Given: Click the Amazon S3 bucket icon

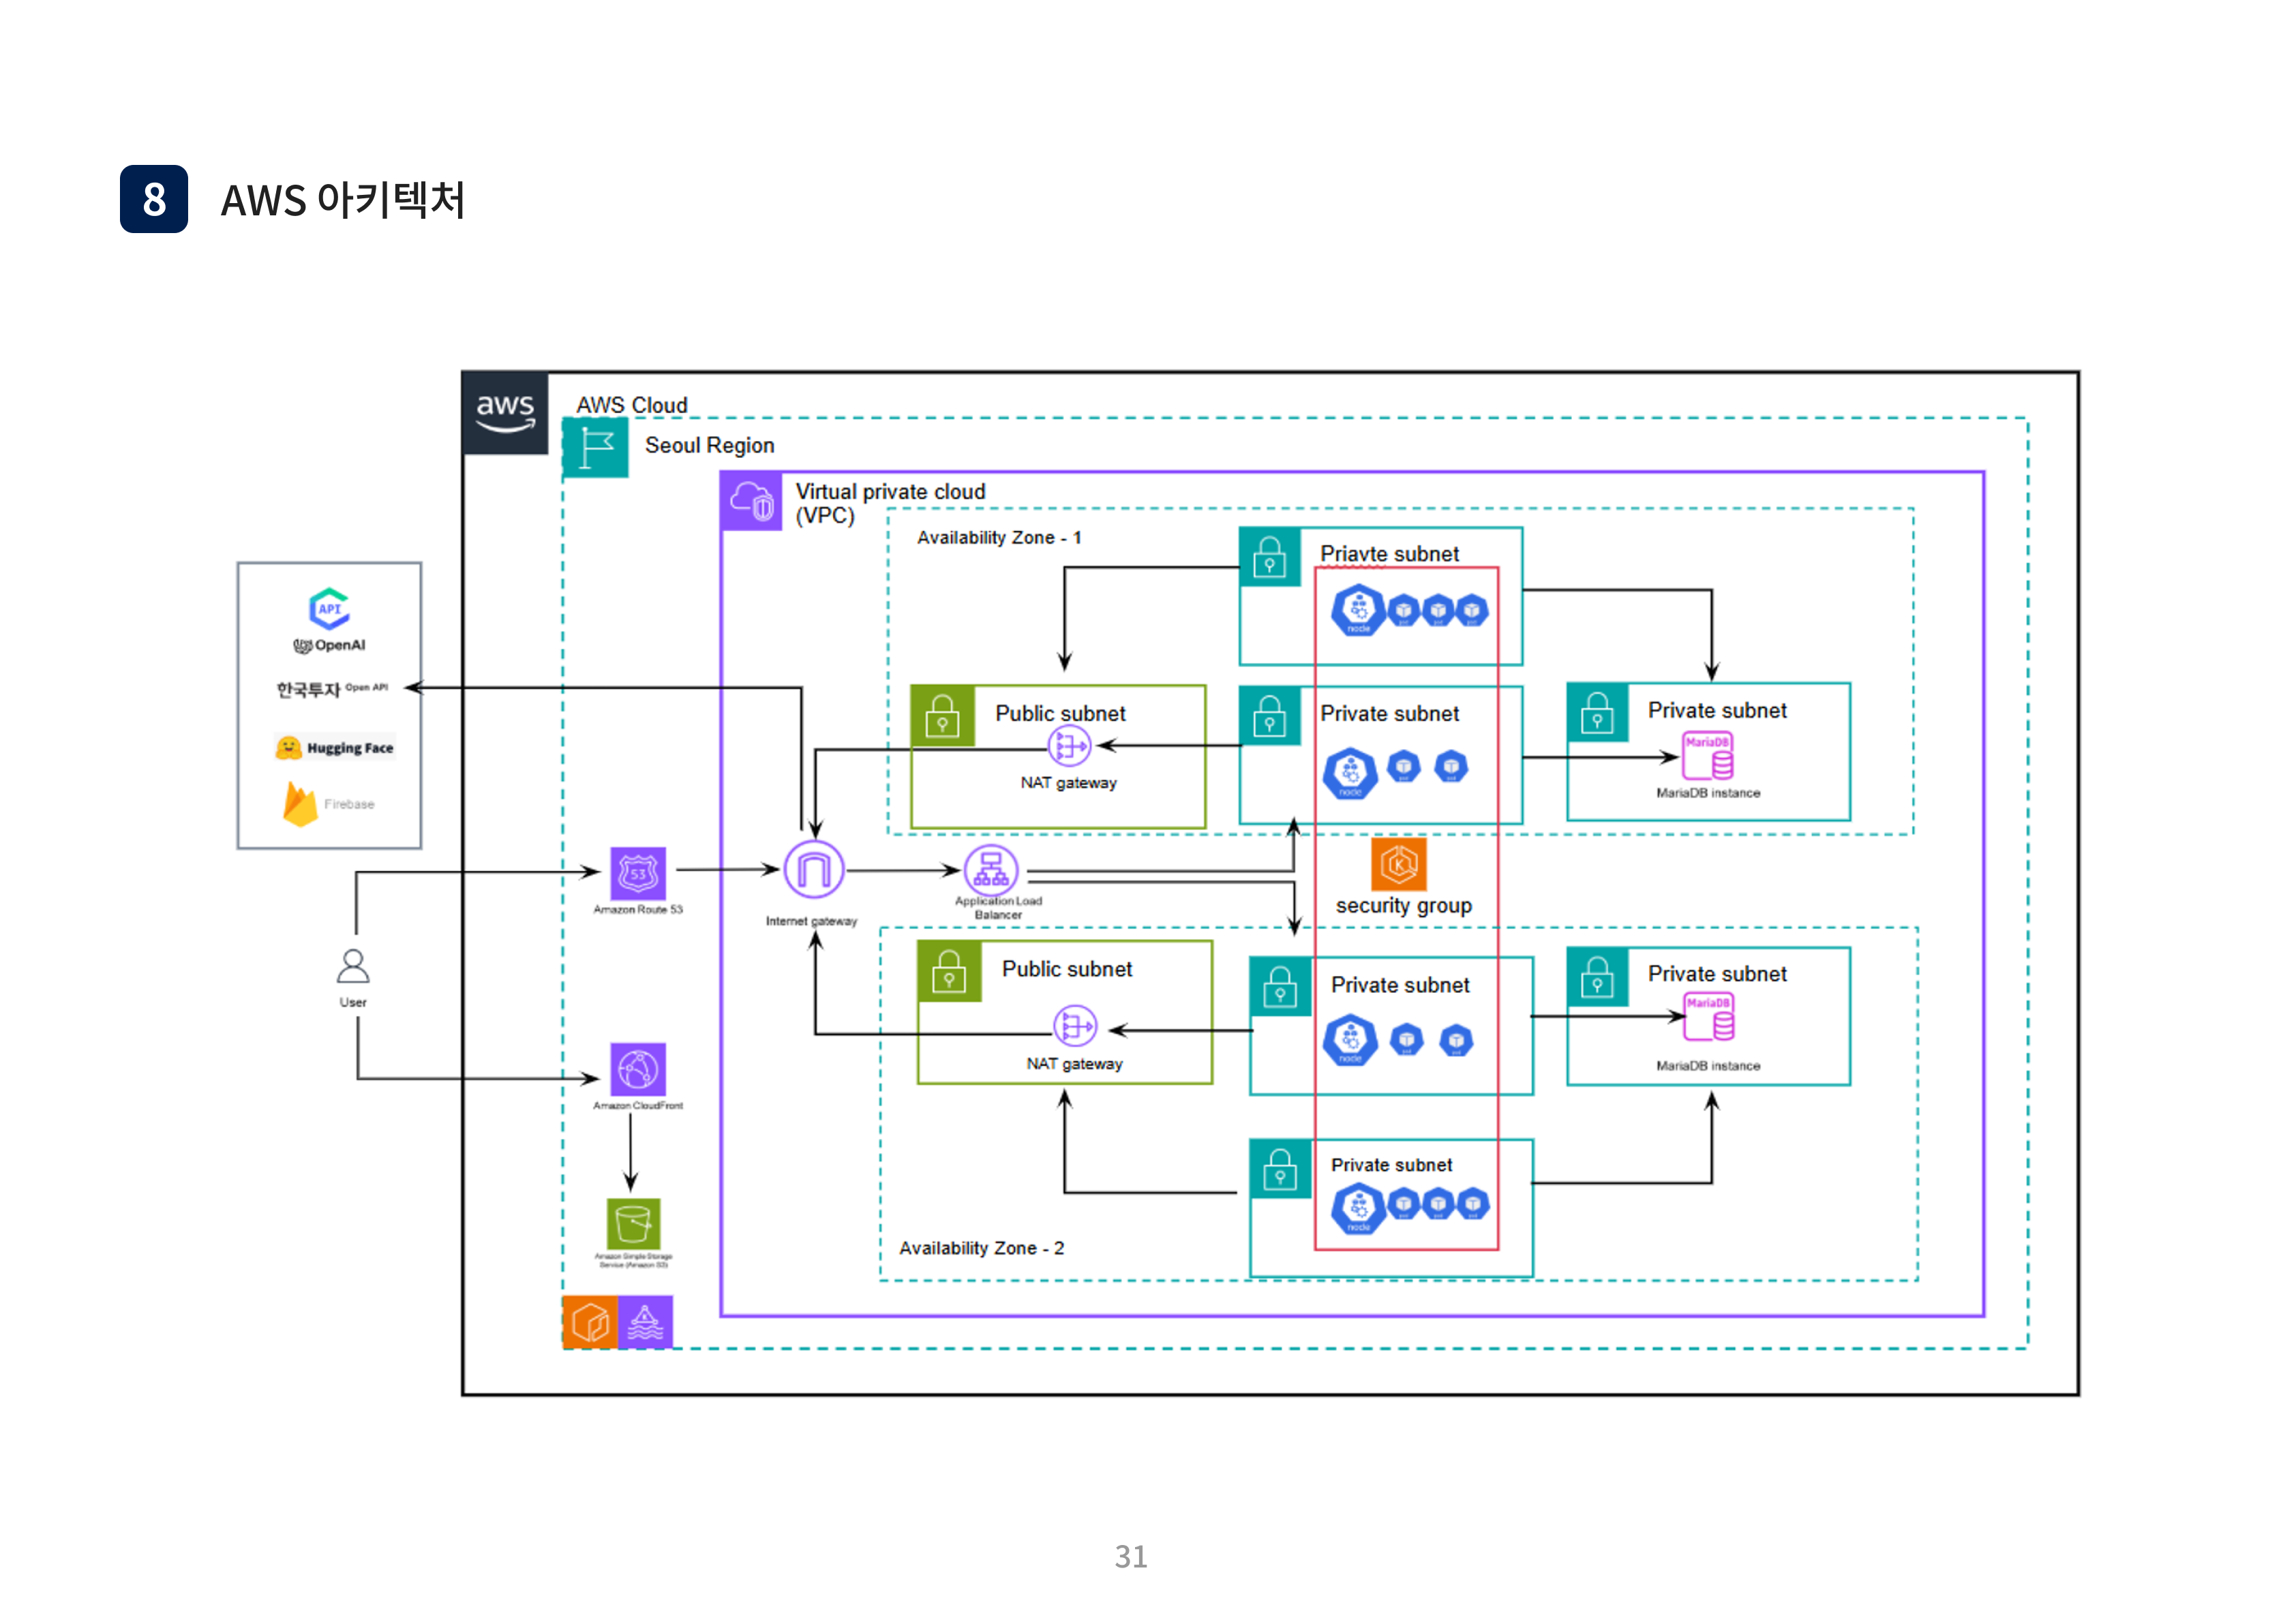Looking at the screenshot, I should [633, 1223].
